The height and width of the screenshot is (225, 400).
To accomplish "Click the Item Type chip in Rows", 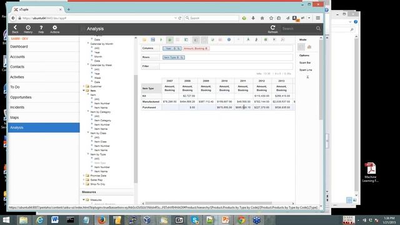I will click(x=174, y=57).
